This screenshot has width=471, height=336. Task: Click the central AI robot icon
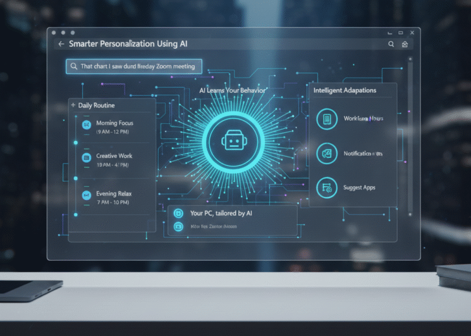(233, 142)
